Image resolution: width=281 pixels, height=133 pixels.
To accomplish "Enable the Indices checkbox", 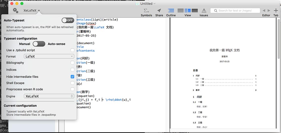I will tap(72, 70).
